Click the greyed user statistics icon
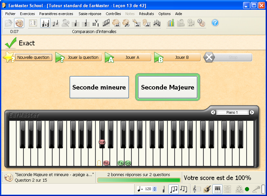The image size is (267, 196). coord(181,23)
